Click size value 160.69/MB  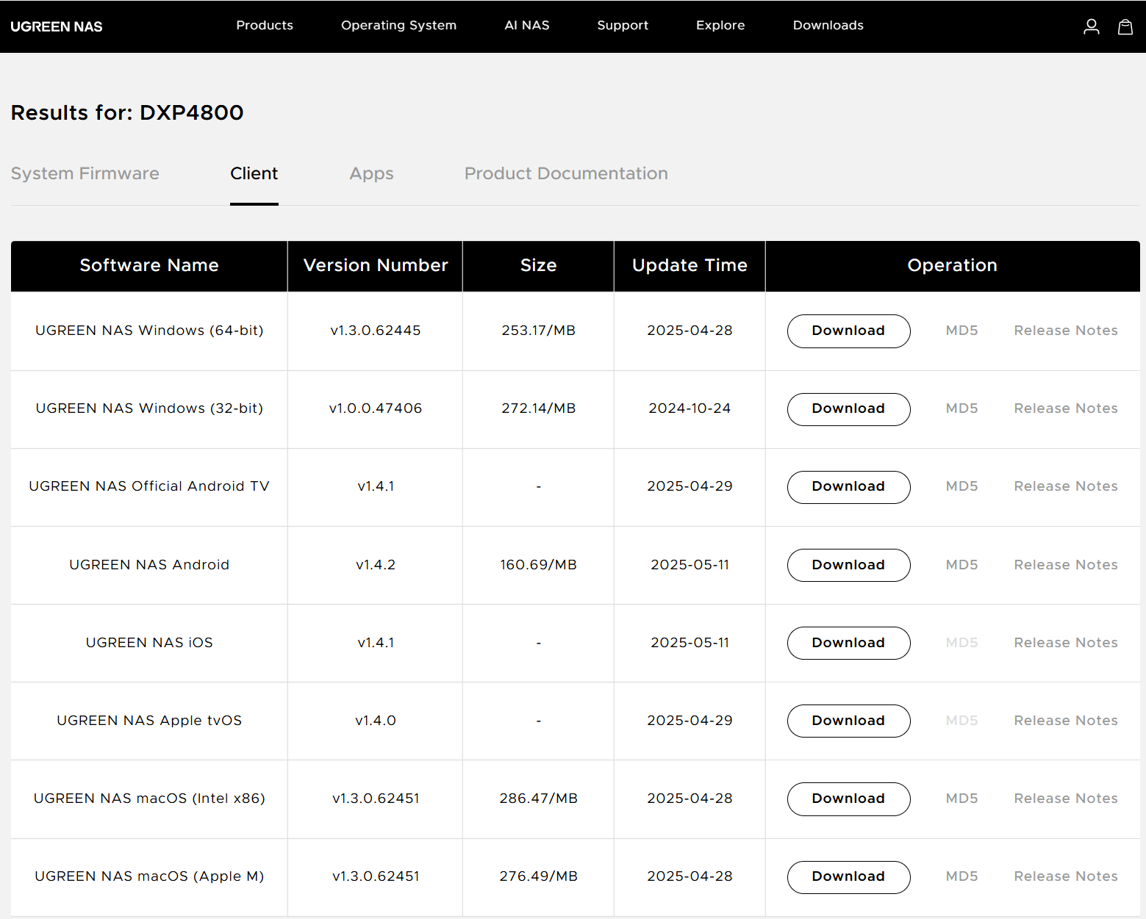(x=539, y=565)
